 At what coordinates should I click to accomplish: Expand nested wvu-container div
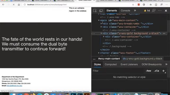pyautogui.click(x=104, y=37)
